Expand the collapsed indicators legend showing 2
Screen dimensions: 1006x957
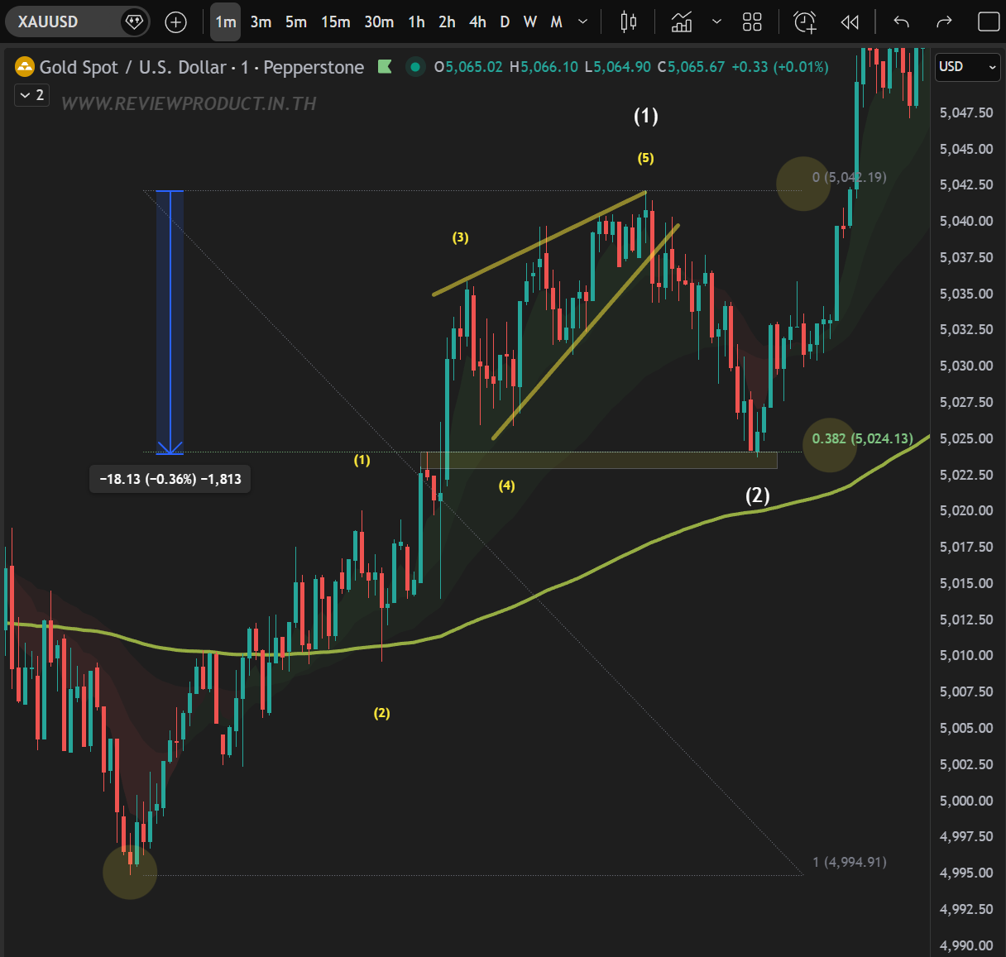[32, 96]
